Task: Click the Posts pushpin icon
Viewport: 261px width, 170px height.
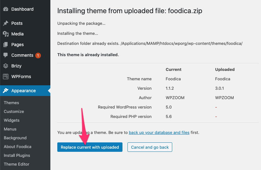Action: click(x=6, y=23)
